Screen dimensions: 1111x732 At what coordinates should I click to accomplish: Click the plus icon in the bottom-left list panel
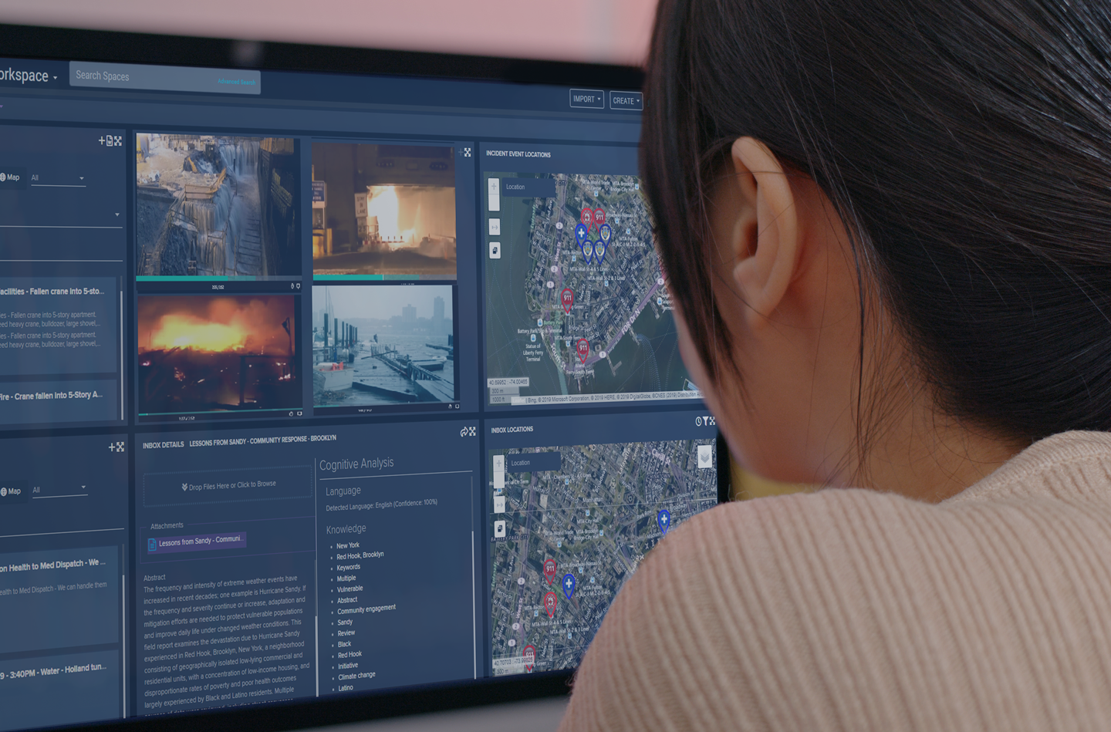pos(112,447)
